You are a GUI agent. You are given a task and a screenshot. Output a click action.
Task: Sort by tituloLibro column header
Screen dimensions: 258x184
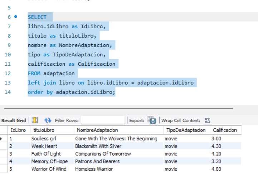click(x=43, y=130)
